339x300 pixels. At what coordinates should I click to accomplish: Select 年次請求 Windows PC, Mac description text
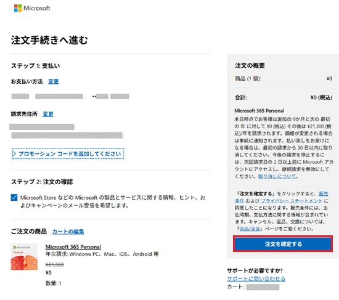[102, 254]
